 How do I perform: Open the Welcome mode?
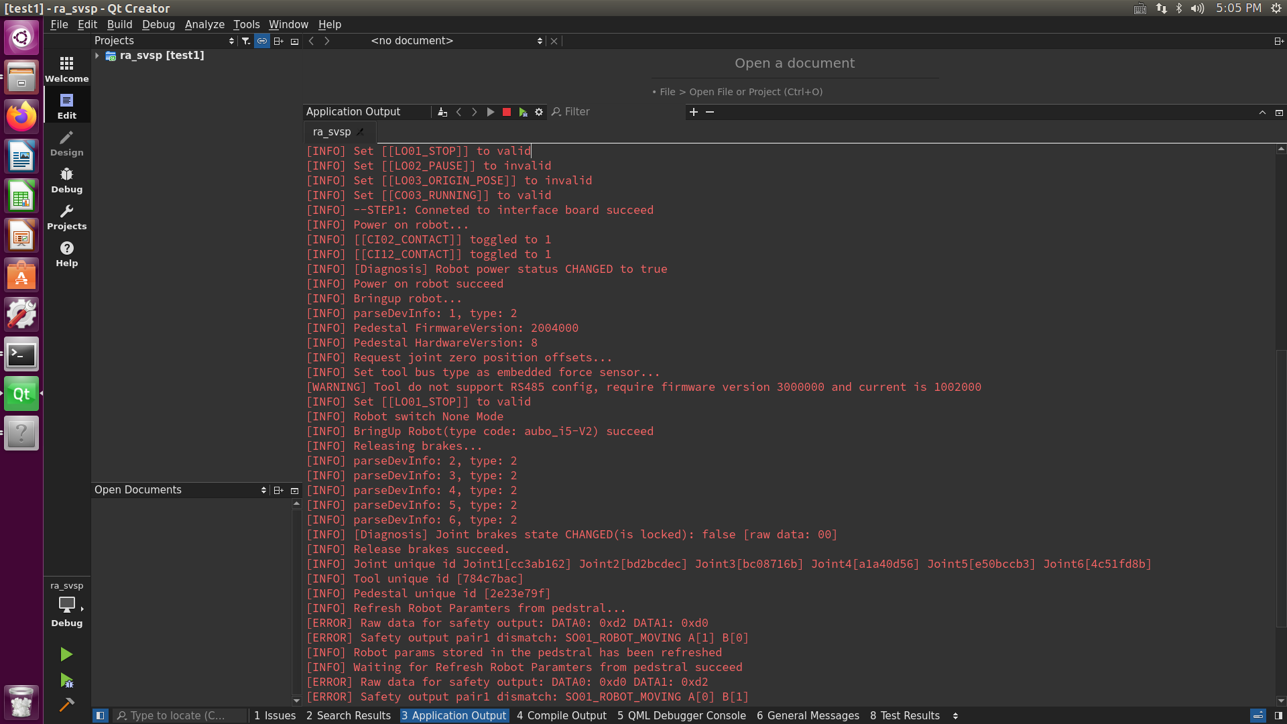pyautogui.click(x=66, y=69)
